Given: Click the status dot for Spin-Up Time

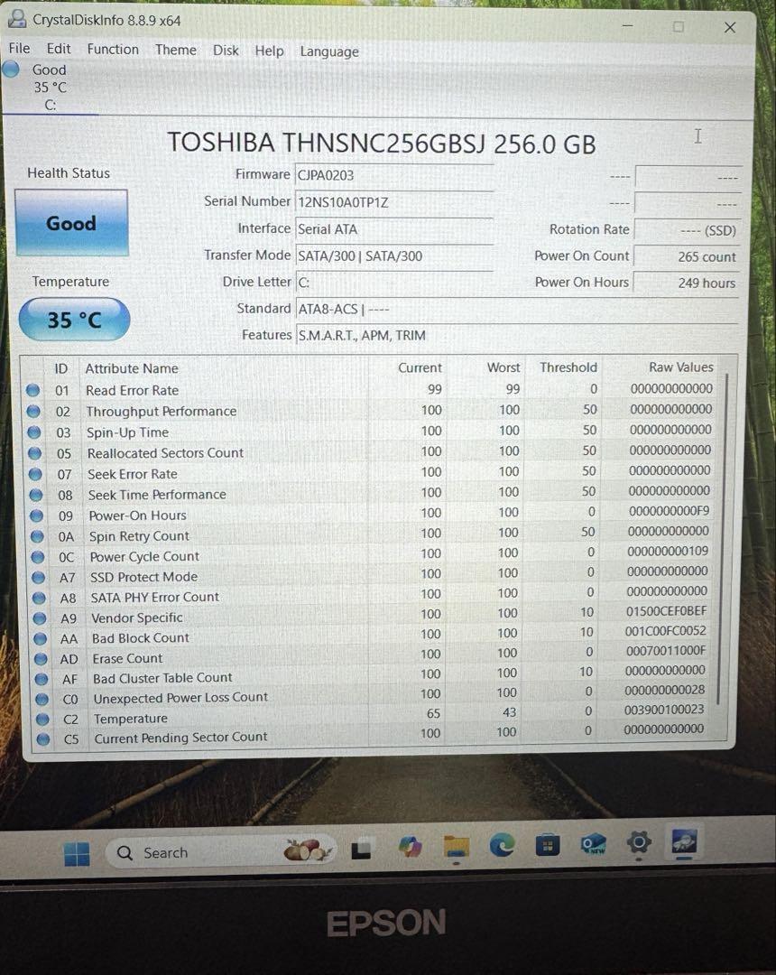Looking at the screenshot, I should pyautogui.click(x=34, y=432).
